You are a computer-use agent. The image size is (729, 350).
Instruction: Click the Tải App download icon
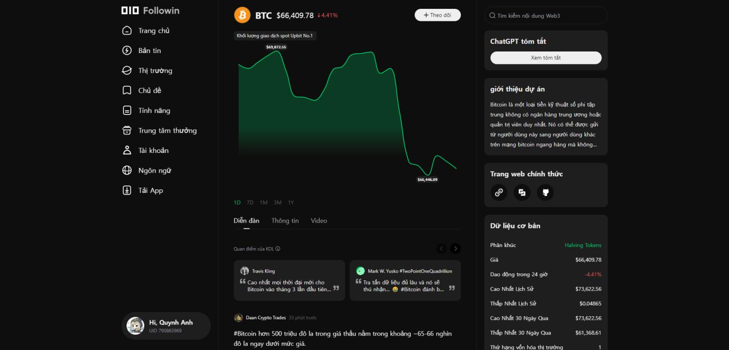click(x=127, y=190)
